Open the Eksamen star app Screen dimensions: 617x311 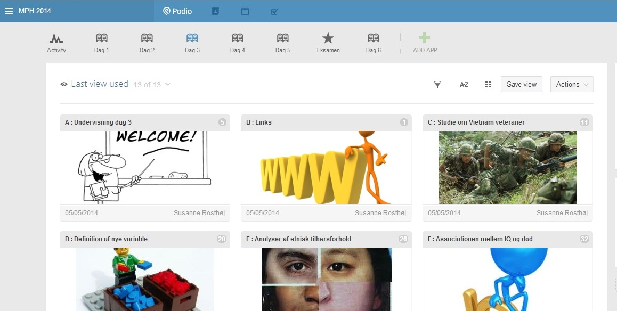point(328,43)
